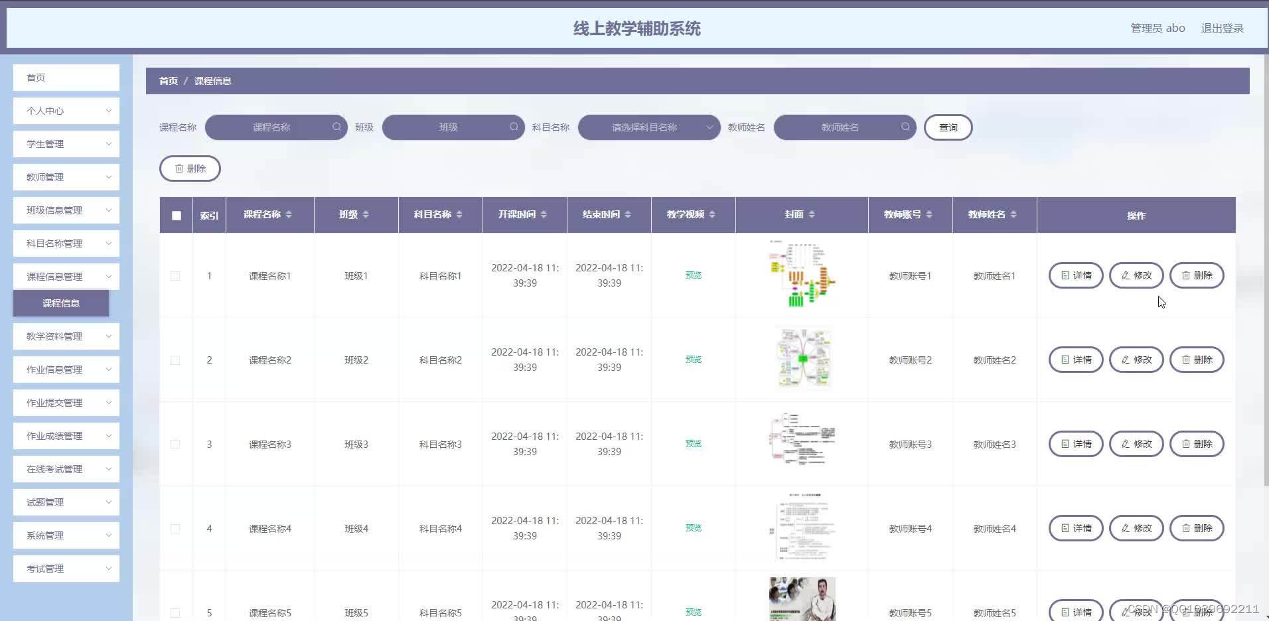Click 删除 for 课程名称1 row
The width and height of the screenshot is (1269, 621).
click(1197, 275)
